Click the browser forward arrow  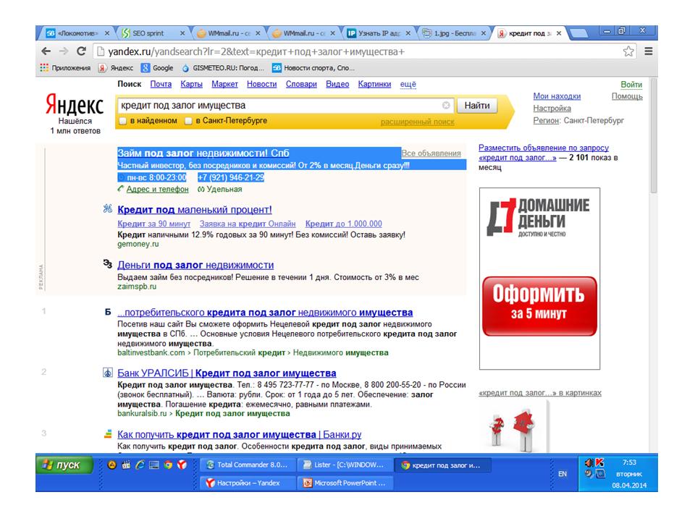(64, 51)
